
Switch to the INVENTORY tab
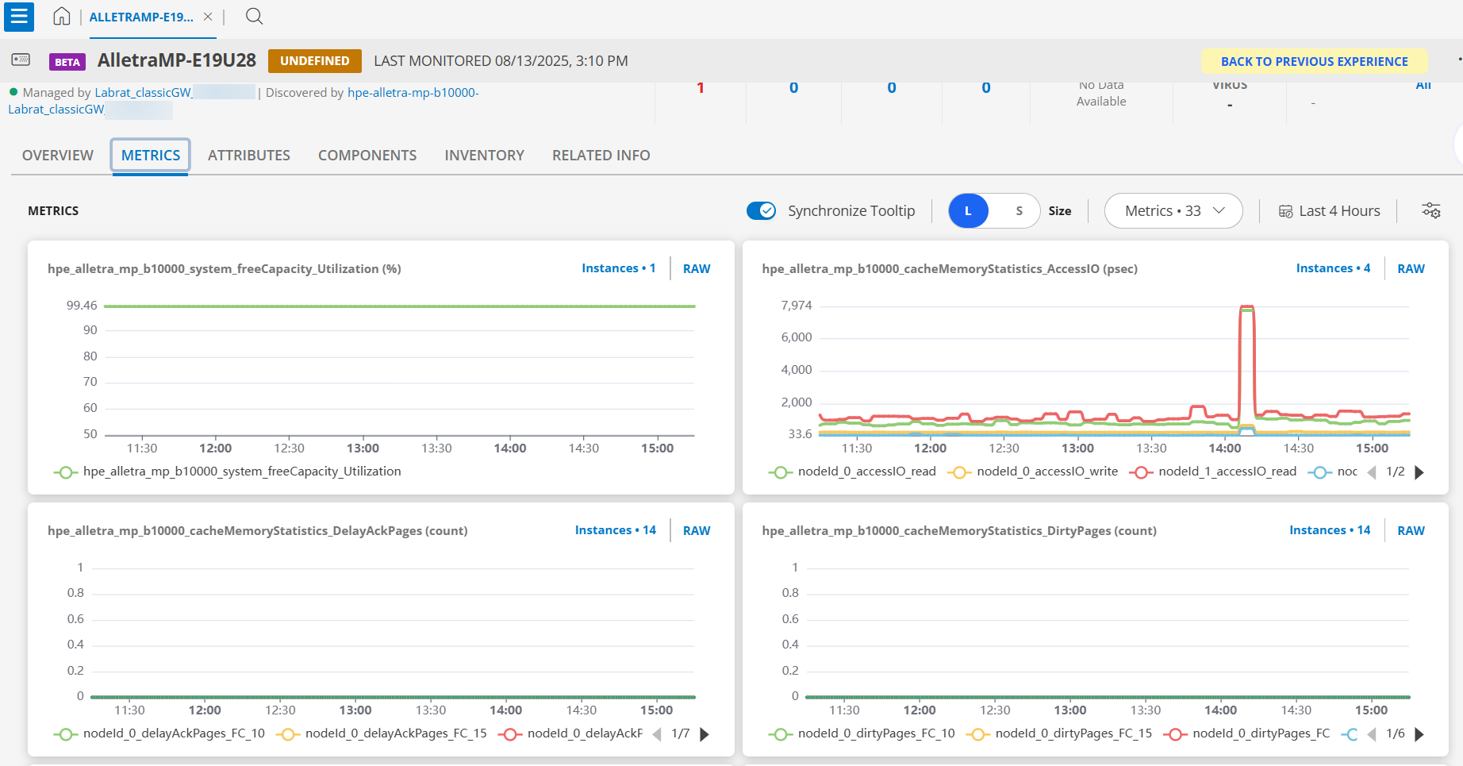485,156
